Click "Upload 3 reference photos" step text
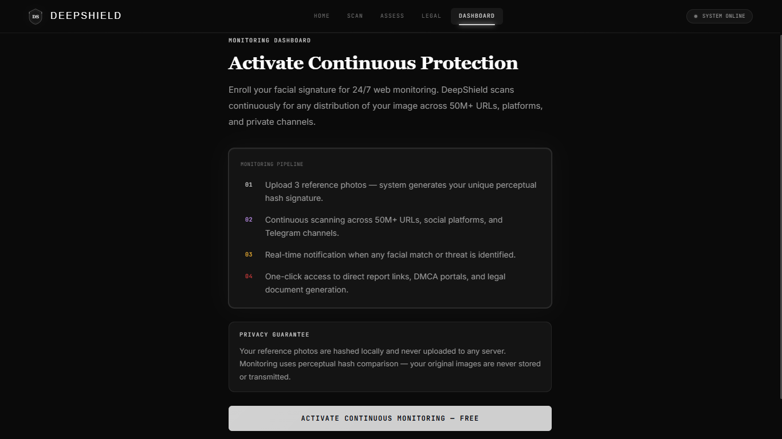The height and width of the screenshot is (439, 782). point(401,192)
